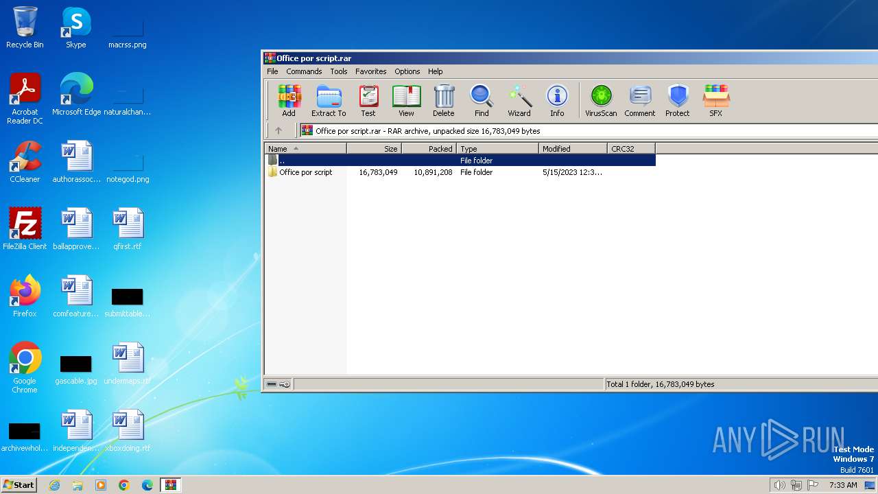878x494 pixels.
Task: Sort by Packed column header
Action: 429,148
